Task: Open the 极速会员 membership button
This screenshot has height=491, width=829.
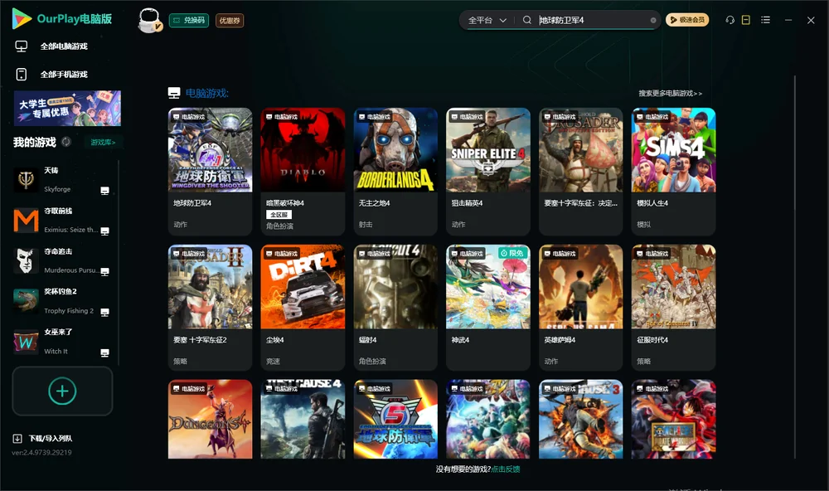Action: 687,20
